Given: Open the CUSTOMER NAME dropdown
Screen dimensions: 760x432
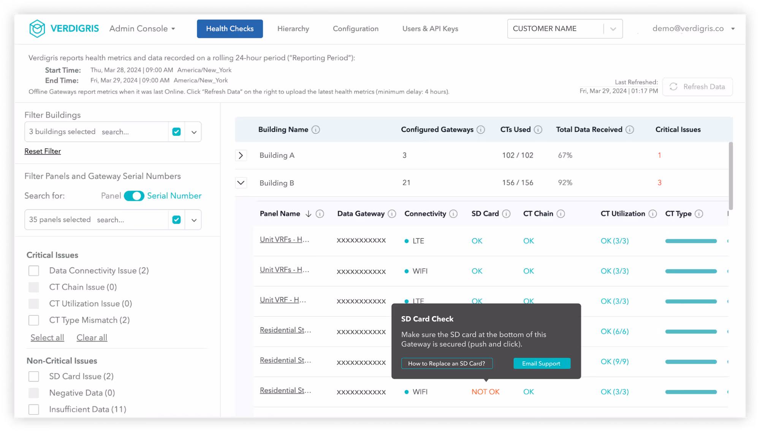Looking at the screenshot, I should pyautogui.click(x=613, y=29).
